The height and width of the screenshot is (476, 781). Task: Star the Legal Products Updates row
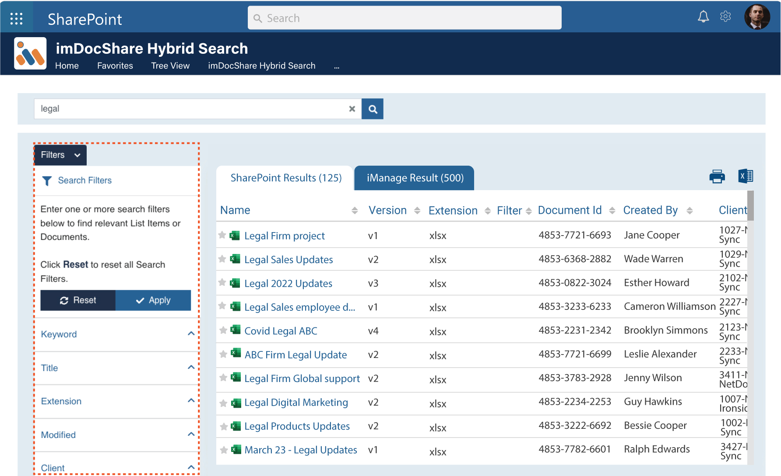coord(224,427)
